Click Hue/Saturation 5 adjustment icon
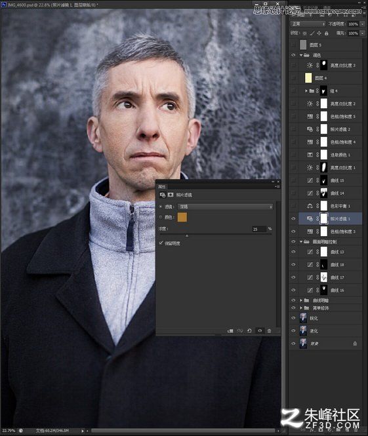Image resolution: width=368 pixels, height=436 pixels. 310,117
